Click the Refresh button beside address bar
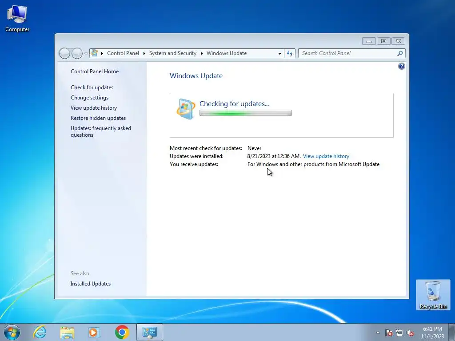 click(290, 53)
